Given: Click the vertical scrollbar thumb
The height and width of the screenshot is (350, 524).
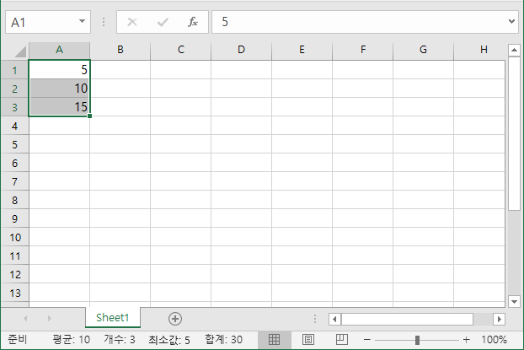Looking at the screenshot, I should click(x=514, y=134).
